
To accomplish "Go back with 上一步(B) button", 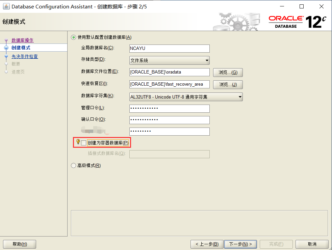I will tap(207, 244).
